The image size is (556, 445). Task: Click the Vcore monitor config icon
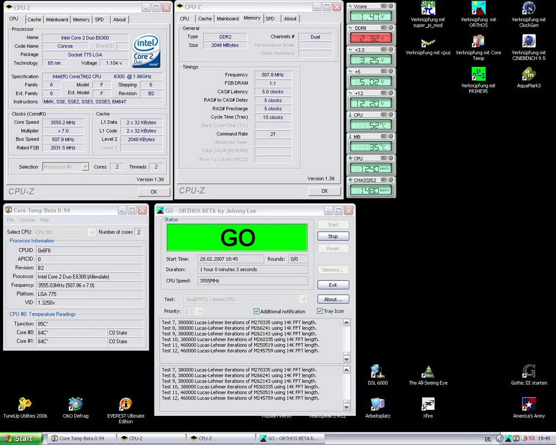tap(384, 6)
